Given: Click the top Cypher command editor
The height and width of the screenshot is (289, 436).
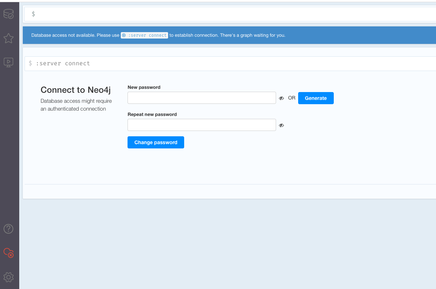Looking at the screenshot, I should click(230, 14).
